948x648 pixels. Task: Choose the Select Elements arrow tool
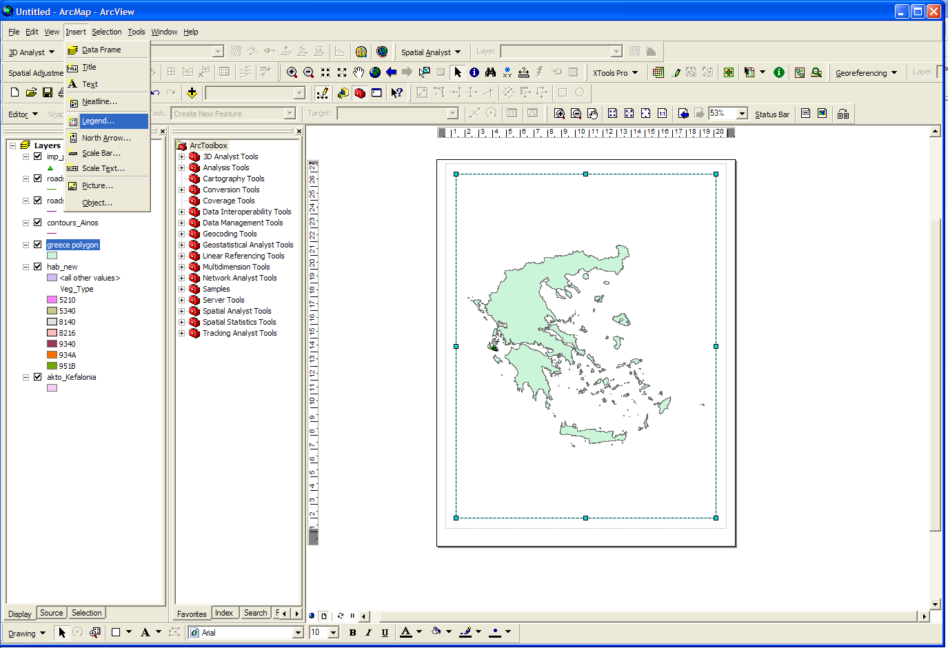458,72
